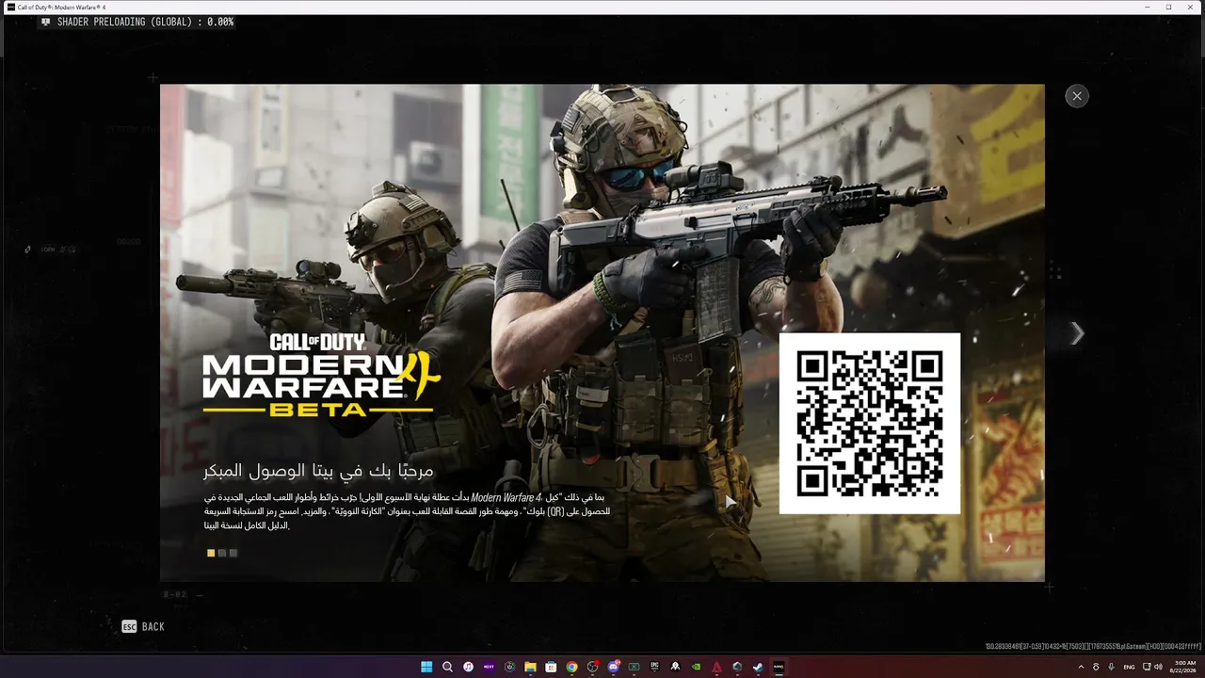Close the beta welcome popup

tap(1077, 96)
